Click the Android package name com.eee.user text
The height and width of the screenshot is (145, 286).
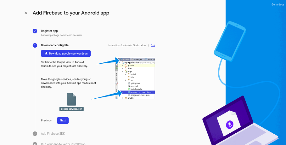tap(61, 35)
